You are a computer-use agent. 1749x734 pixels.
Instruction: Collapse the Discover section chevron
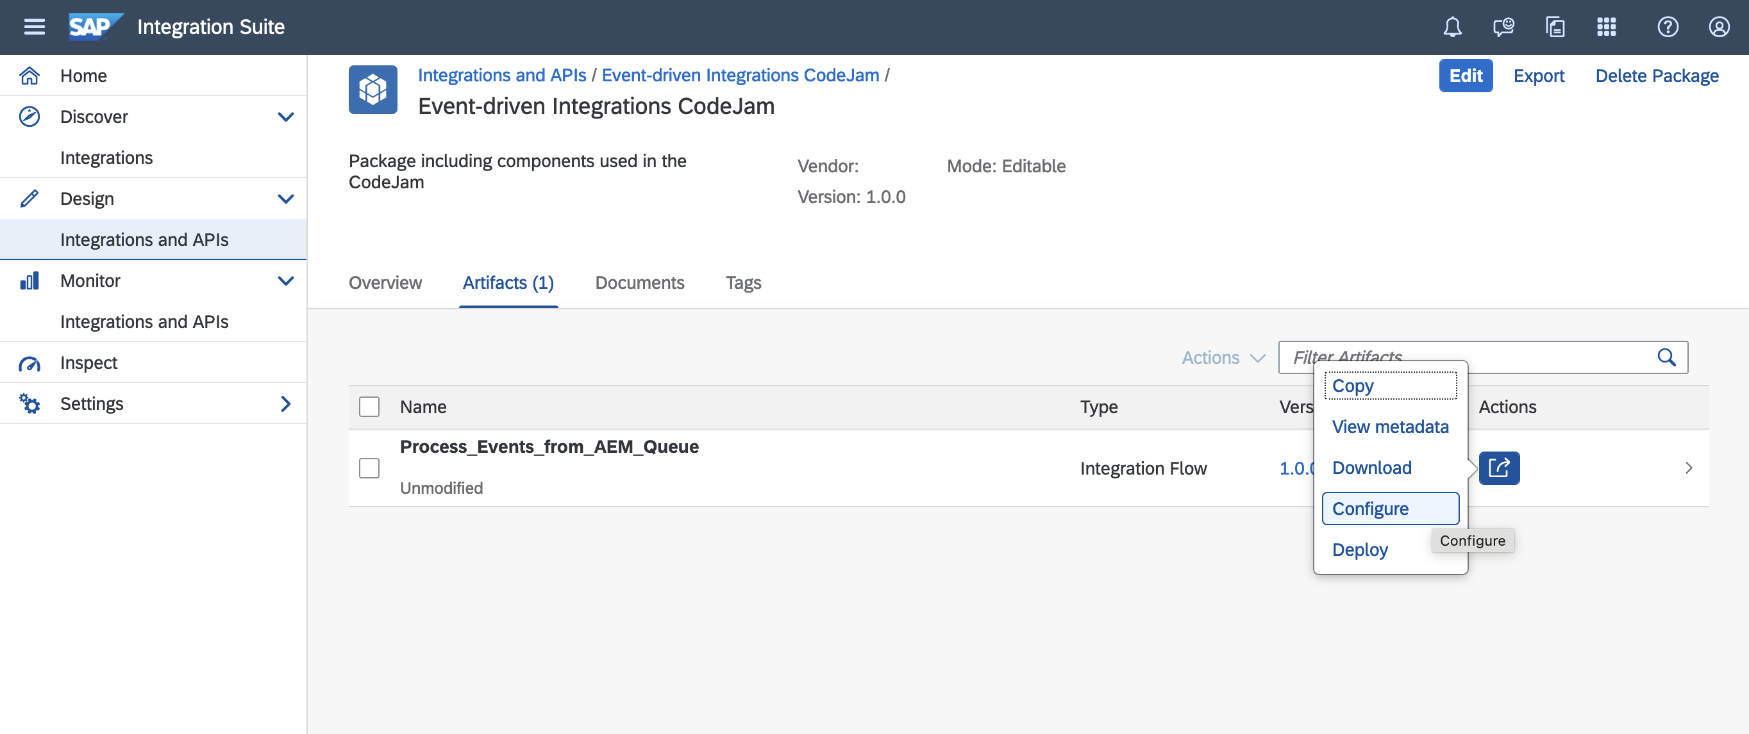286,117
